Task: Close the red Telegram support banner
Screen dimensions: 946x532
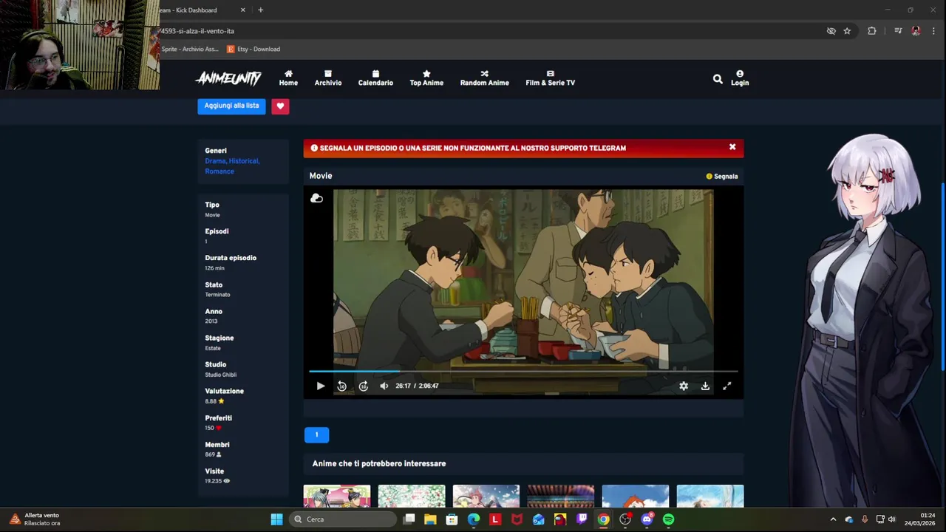Action: pos(732,147)
